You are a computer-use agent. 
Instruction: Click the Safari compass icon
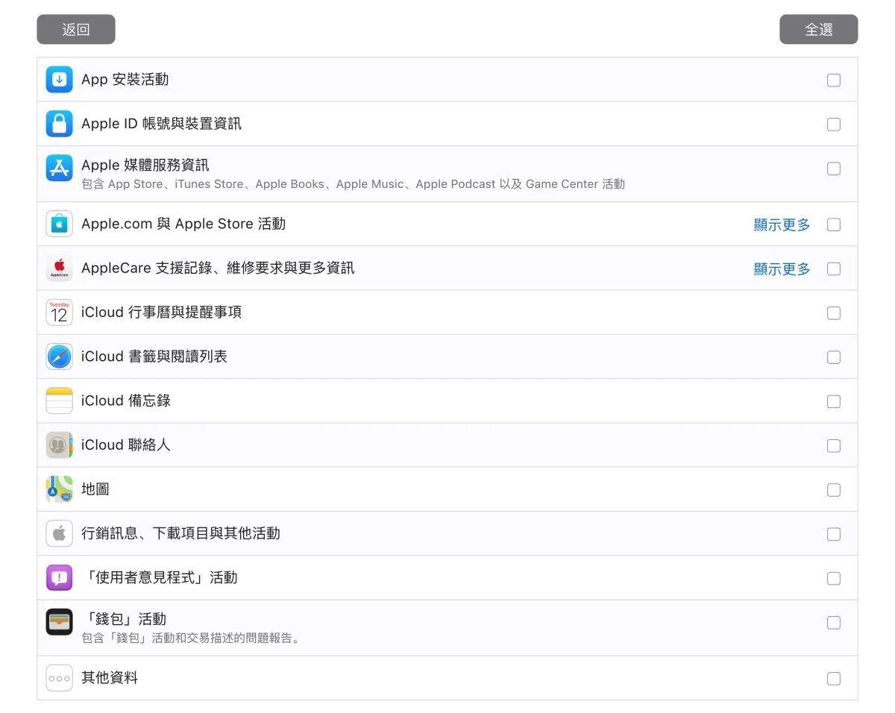59,356
